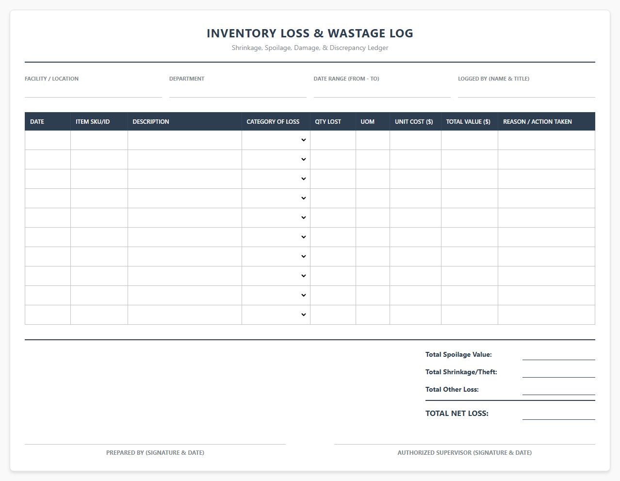Click the Prepared By (Signature & Date) label
Viewport: 620px width, 481px height.
[155, 453]
